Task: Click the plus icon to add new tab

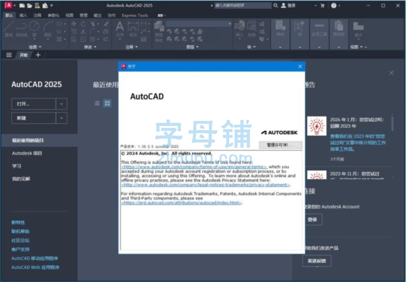Action: coord(38,55)
